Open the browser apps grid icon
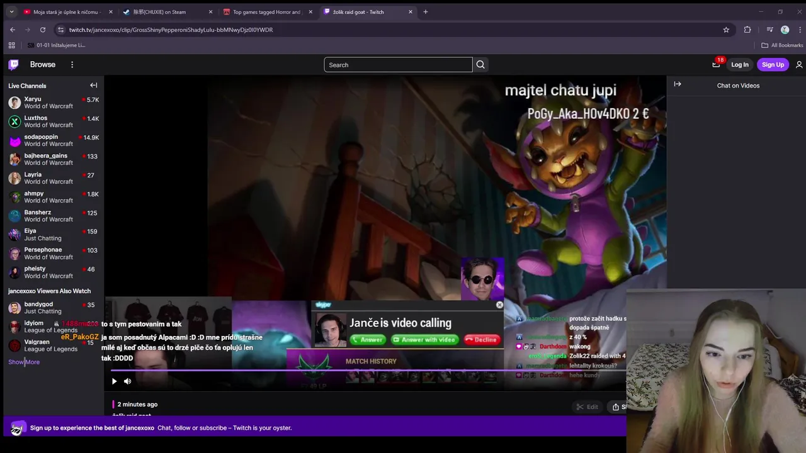The width and height of the screenshot is (806, 453). click(11, 45)
